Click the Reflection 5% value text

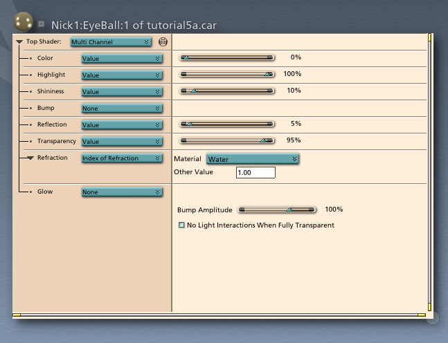tap(296, 123)
